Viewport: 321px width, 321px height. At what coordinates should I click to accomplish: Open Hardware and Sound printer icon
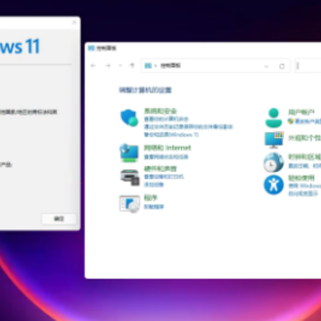[130, 177]
